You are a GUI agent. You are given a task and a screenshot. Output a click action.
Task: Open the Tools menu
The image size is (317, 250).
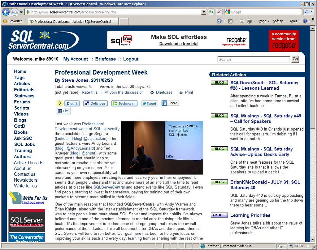[x=294, y=21]
